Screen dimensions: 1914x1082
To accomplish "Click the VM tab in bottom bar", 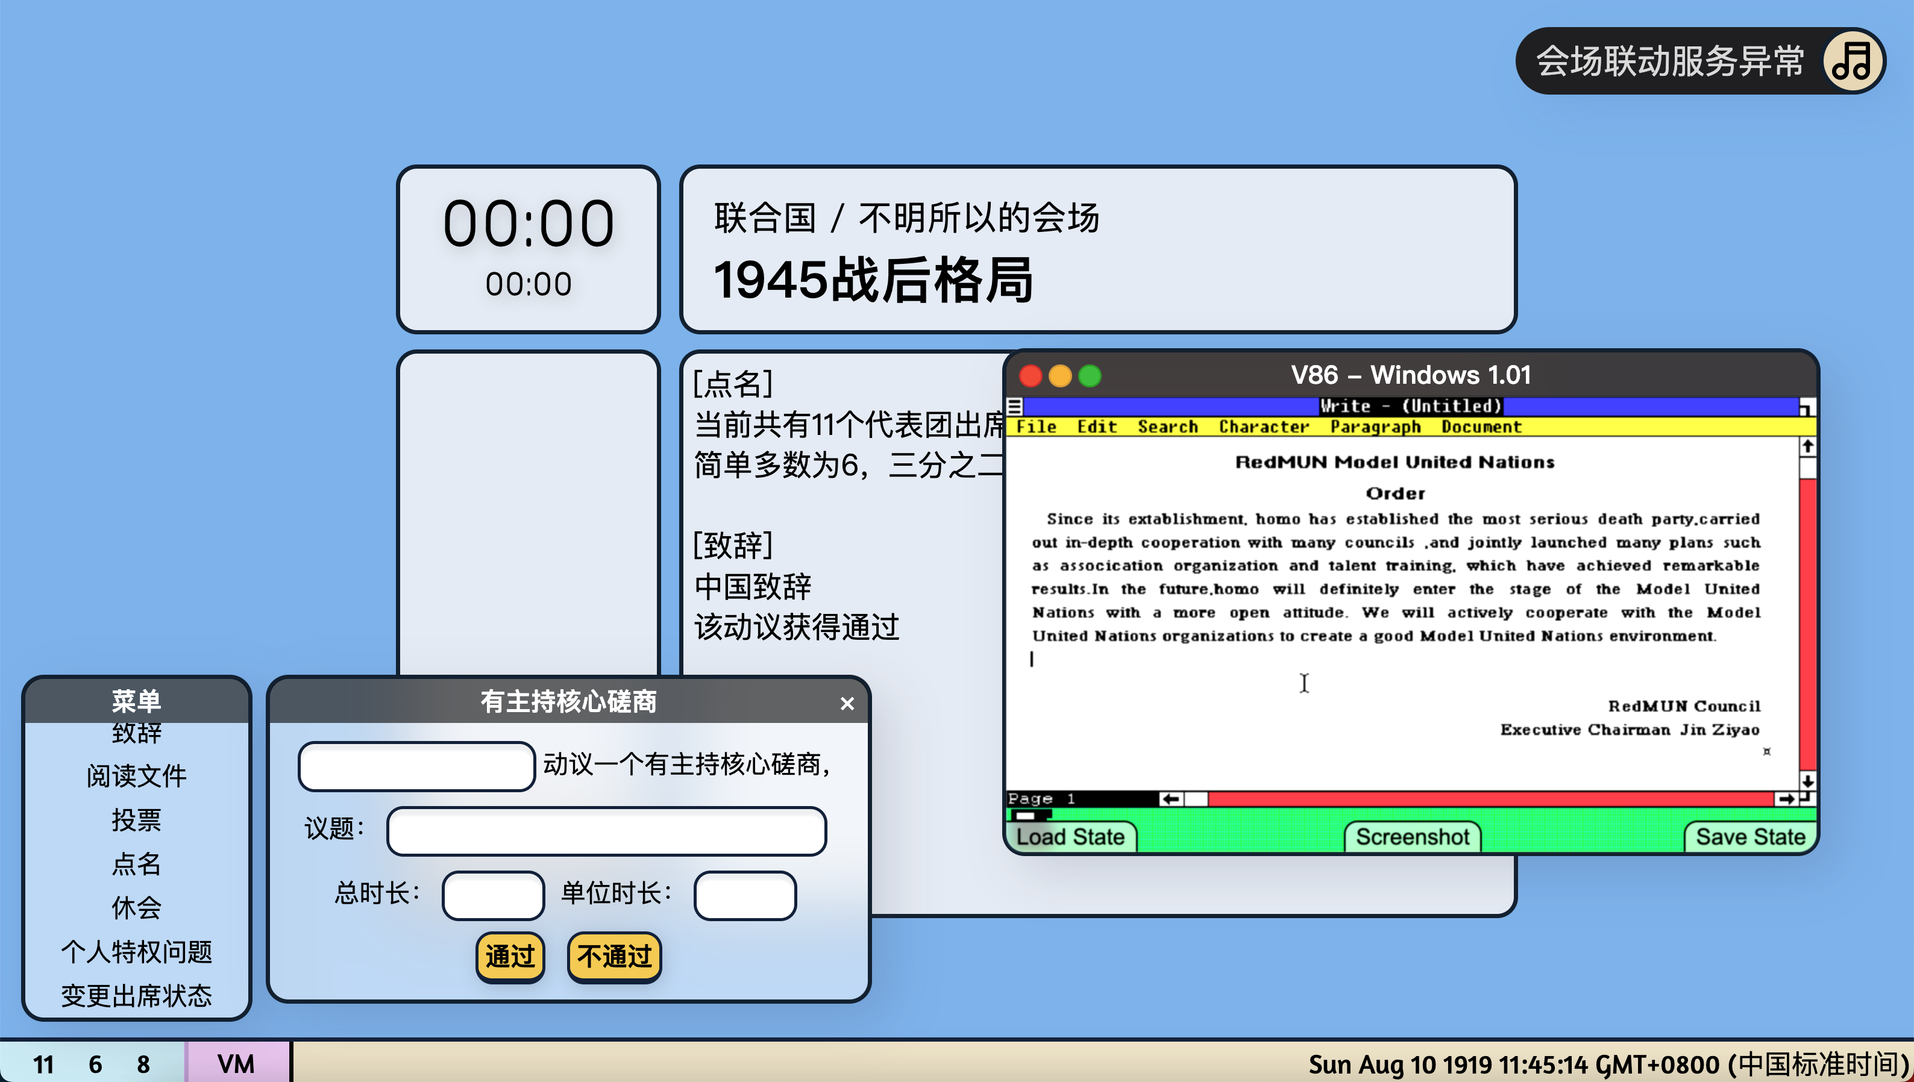I will (x=236, y=1063).
